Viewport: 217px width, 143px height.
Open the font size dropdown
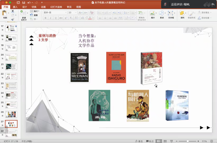click(72, 13)
